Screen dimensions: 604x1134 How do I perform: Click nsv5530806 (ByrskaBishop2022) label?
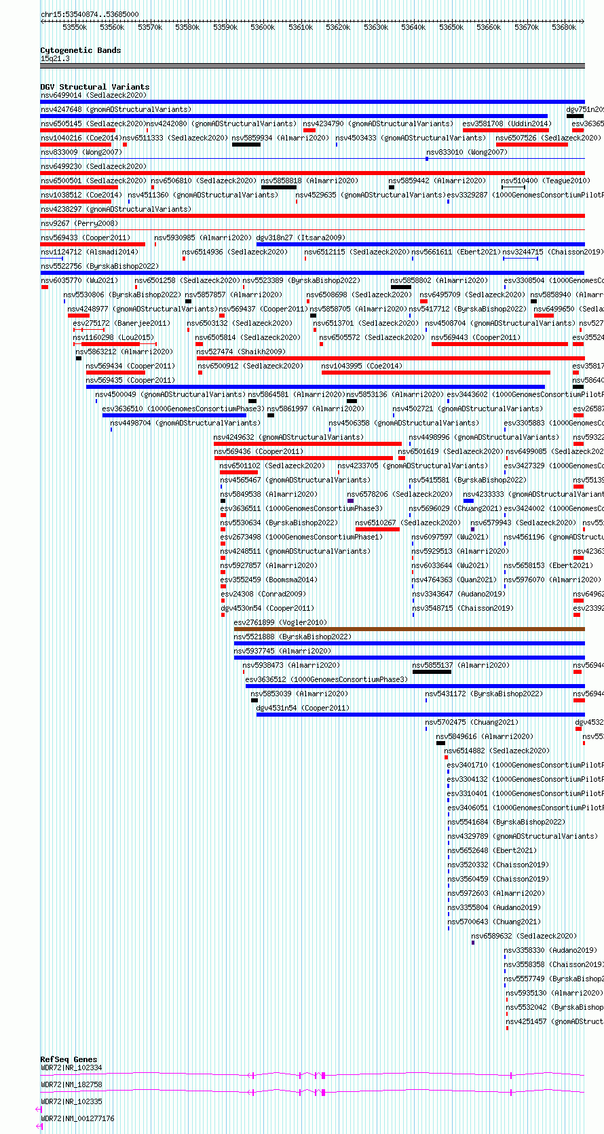pyautogui.click(x=122, y=295)
